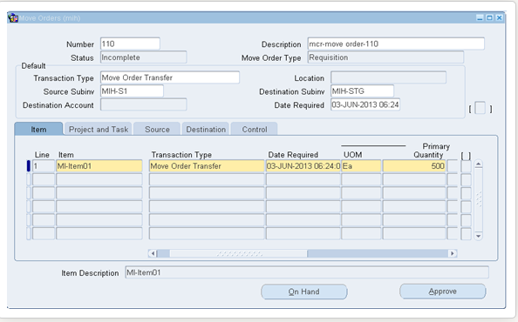Open the Control tab
This screenshot has height=322, width=518.
(x=255, y=129)
